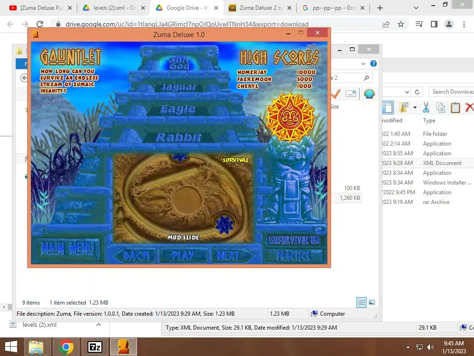Bookmark this page with the star

pyautogui.click(x=401, y=24)
